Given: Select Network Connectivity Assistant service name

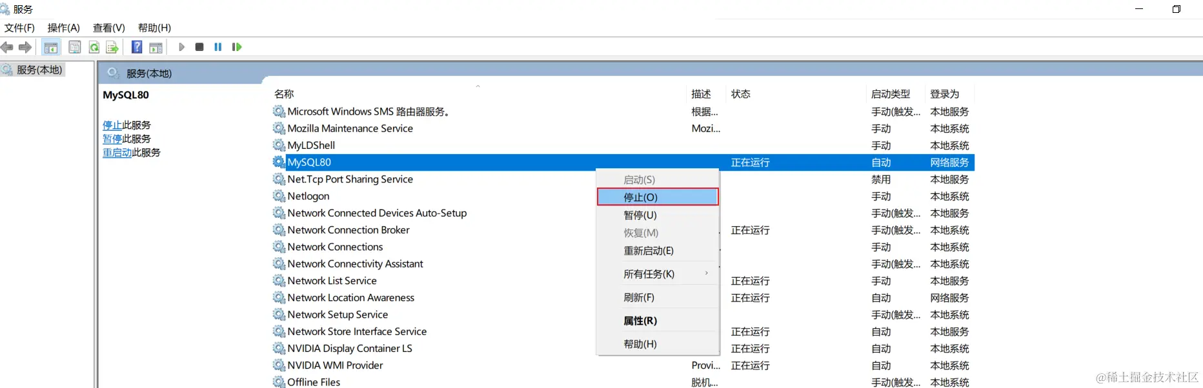Looking at the screenshot, I should pyautogui.click(x=355, y=264).
